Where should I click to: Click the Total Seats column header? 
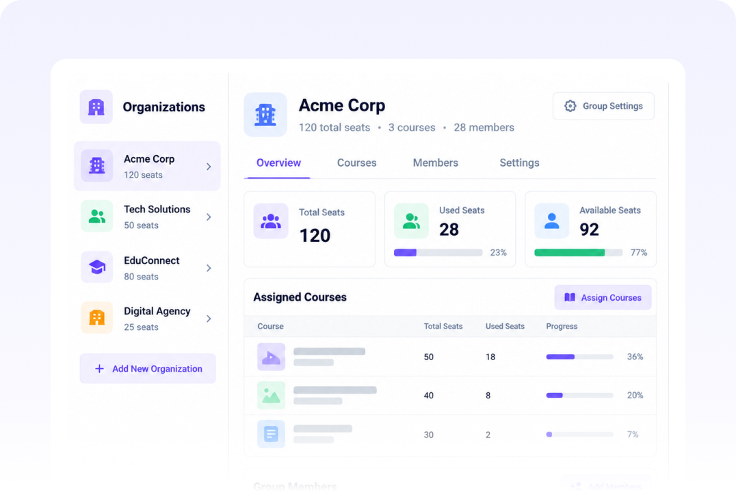coord(443,326)
